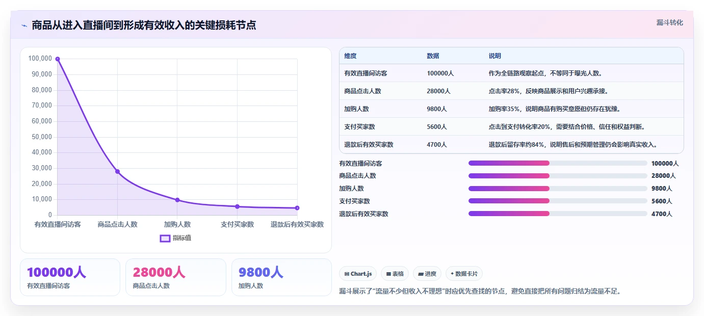Click the 退款后有效买家数 data point on chart
The image size is (704, 316).
297,208
